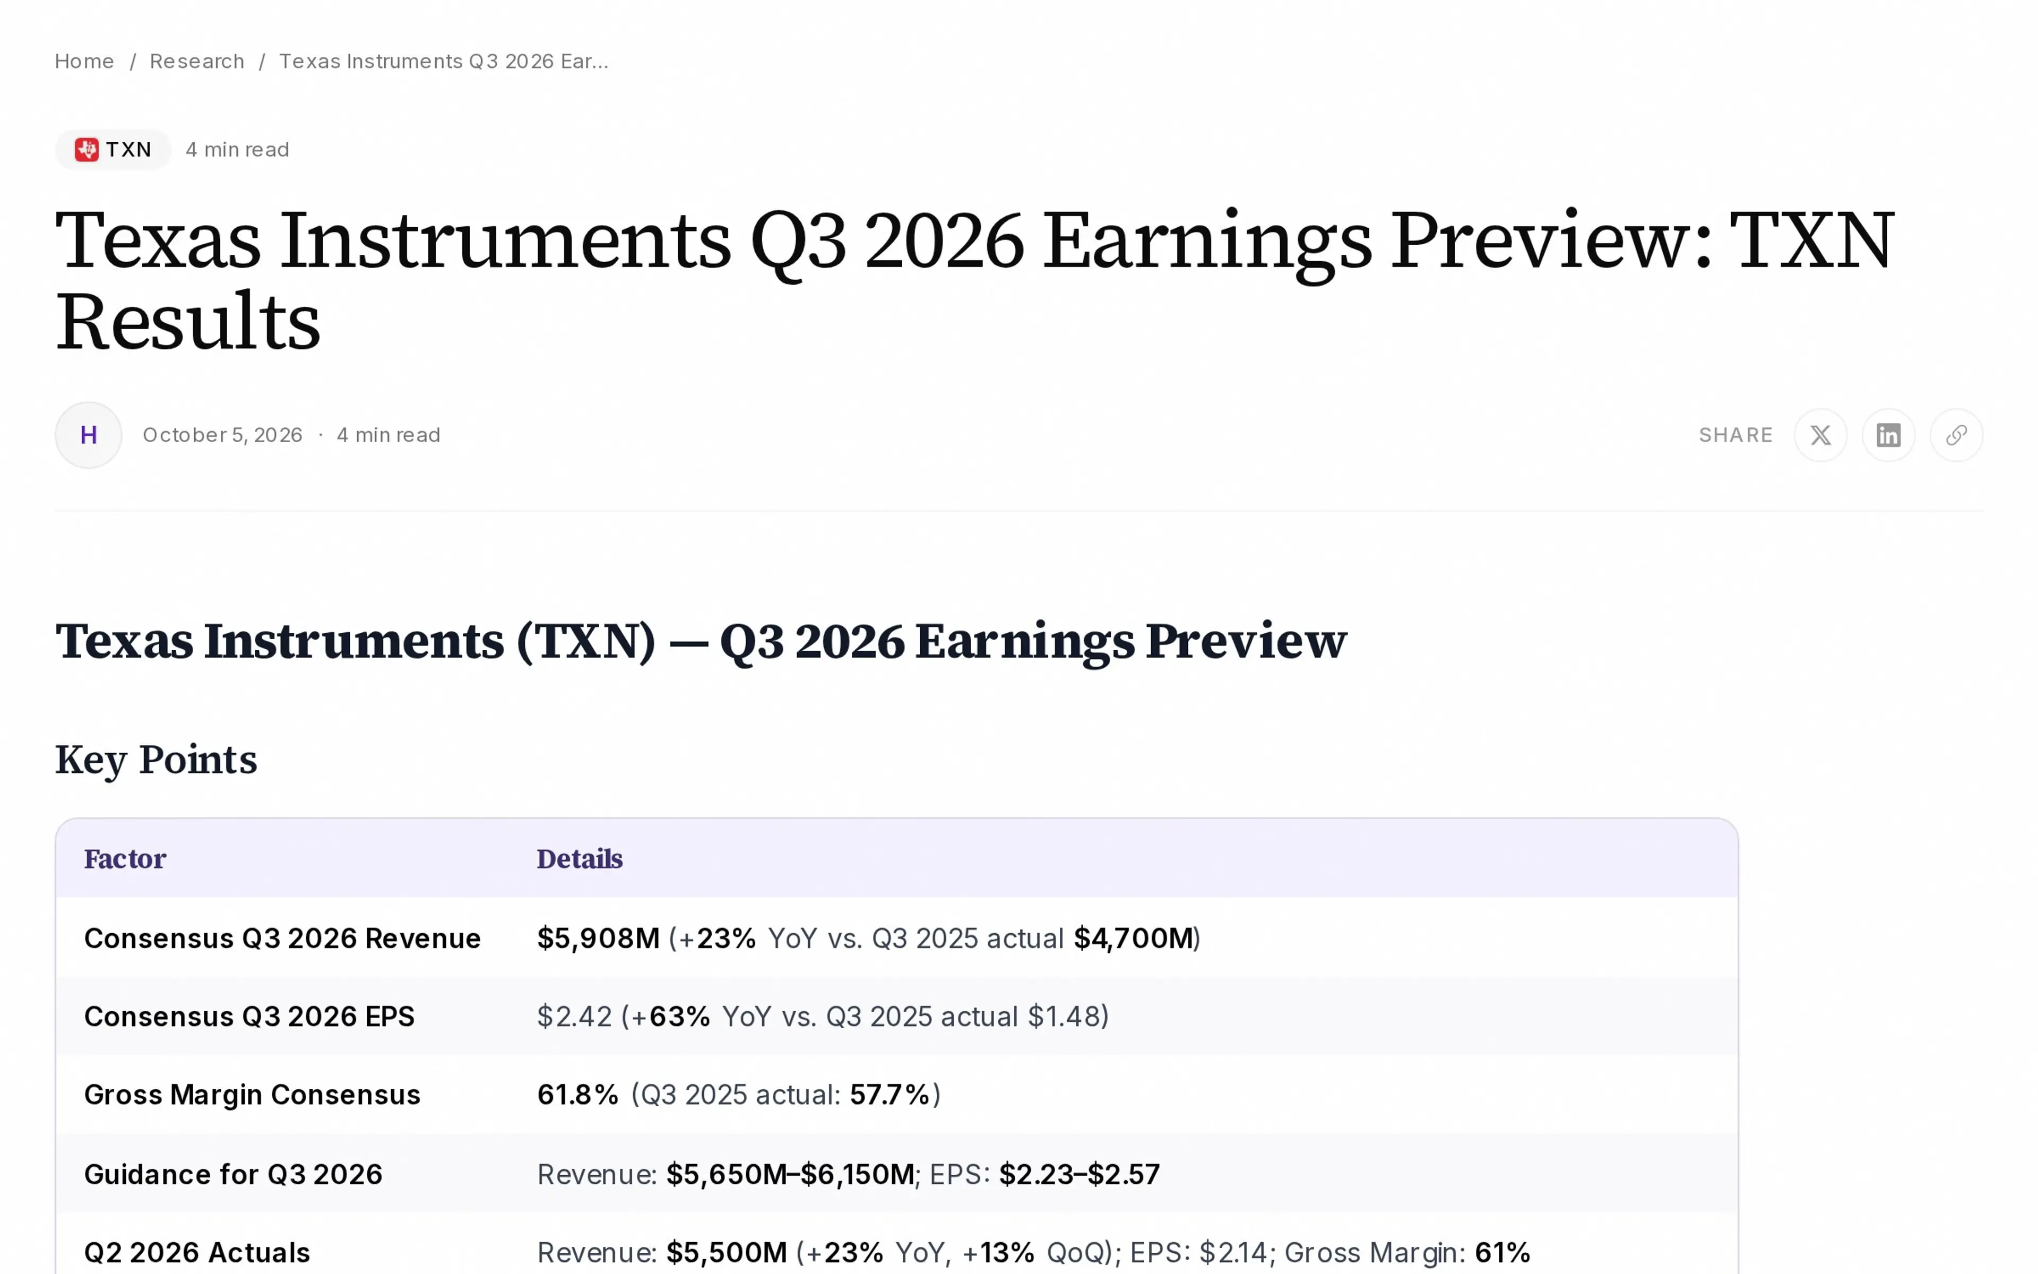Click the $5,908M revenue value
2038x1274 pixels.
598,938
